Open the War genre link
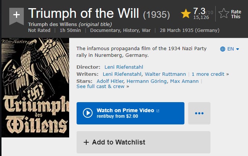Image resolution: width=248 pixels, height=156 pixels. pos(146,30)
